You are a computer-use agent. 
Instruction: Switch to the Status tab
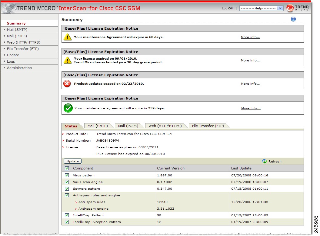click(71, 126)
